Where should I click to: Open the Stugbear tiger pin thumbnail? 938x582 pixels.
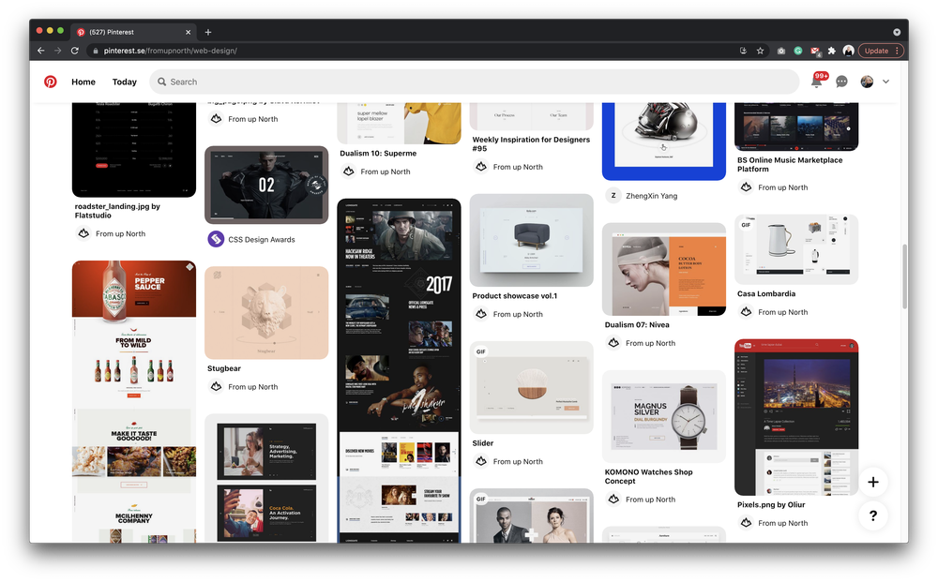266,313
